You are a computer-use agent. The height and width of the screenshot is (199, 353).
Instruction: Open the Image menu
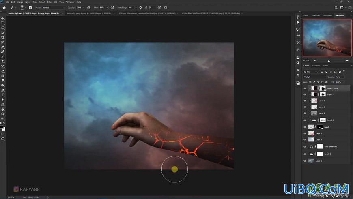(x=20, y=2)
